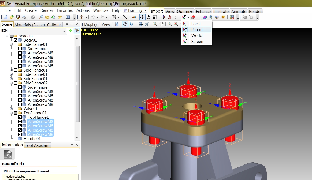Image resolution: width=312 pixels, height=180 pixels.
Task: Click the red dome icon in the toolbar
Action: (x=193, y=17)
